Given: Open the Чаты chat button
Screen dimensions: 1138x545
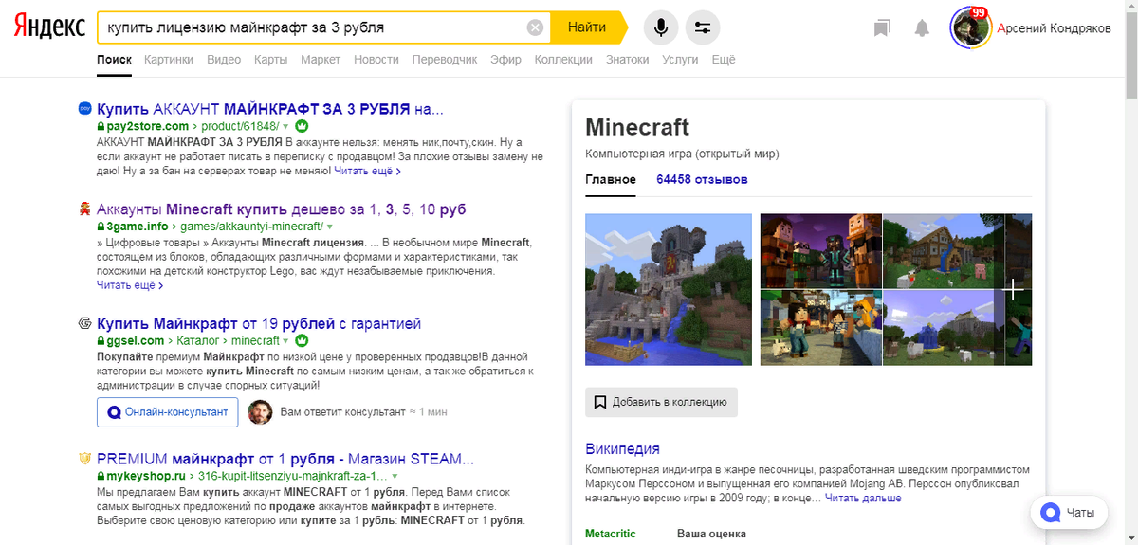Looking at the screenshot, I should [x=1069, y=513].
